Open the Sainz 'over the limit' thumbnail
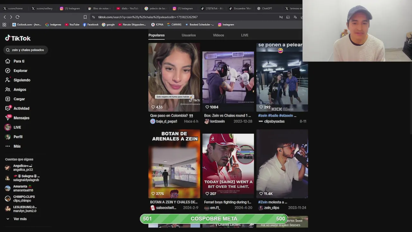Image resolution: width=412 pixels, height=232 pixels. [228, 164]
